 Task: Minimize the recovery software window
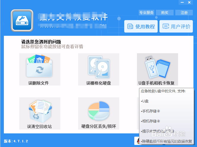(x=182, y=2)
